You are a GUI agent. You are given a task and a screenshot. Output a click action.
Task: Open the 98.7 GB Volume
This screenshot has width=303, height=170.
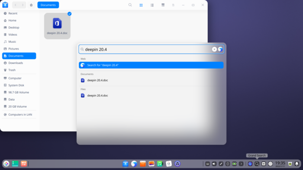(x=19, y=92)
